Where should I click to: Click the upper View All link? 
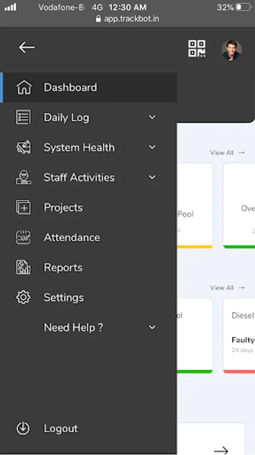click(227, 153)
